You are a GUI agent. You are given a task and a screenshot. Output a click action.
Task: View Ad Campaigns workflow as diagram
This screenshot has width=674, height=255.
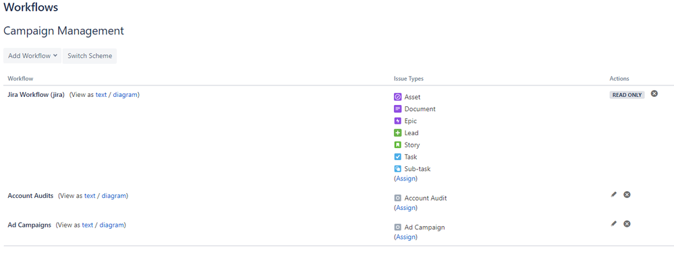pyautogui.click(x=112, y=225)
